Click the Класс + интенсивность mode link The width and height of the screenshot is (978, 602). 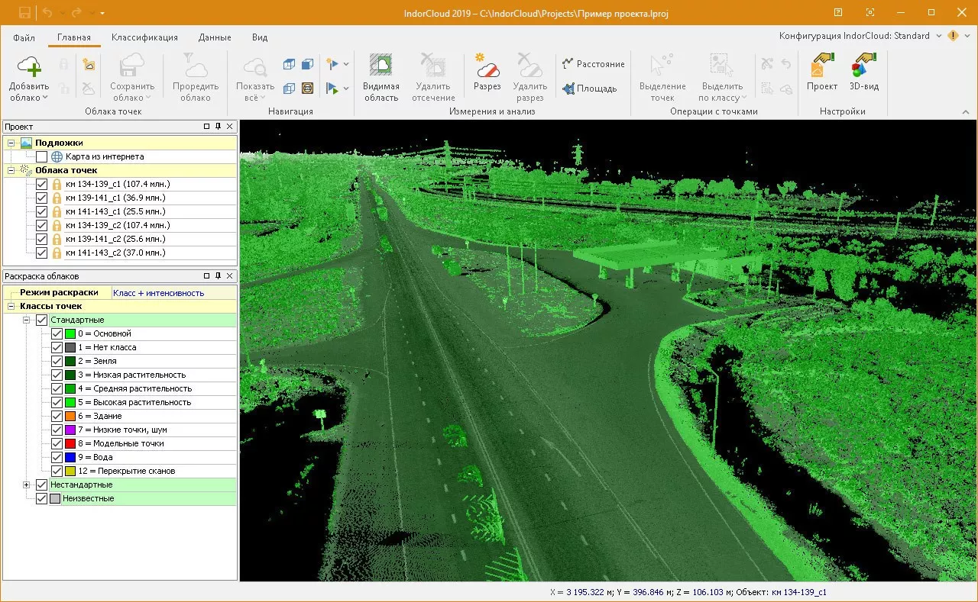[x=158, y=292]
